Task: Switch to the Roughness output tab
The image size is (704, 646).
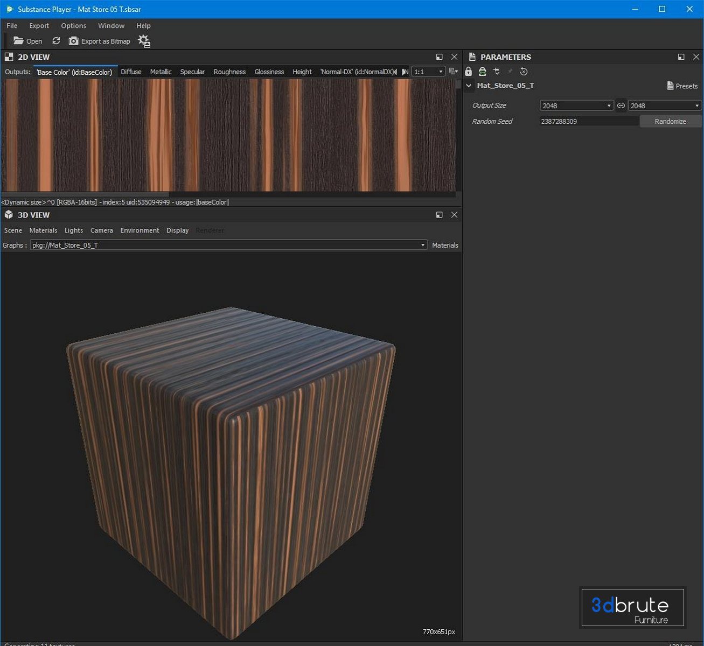Action: 229,72
